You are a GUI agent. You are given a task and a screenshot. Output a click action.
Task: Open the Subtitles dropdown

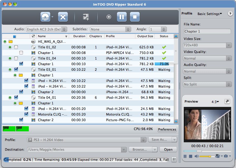pos(110,29)
